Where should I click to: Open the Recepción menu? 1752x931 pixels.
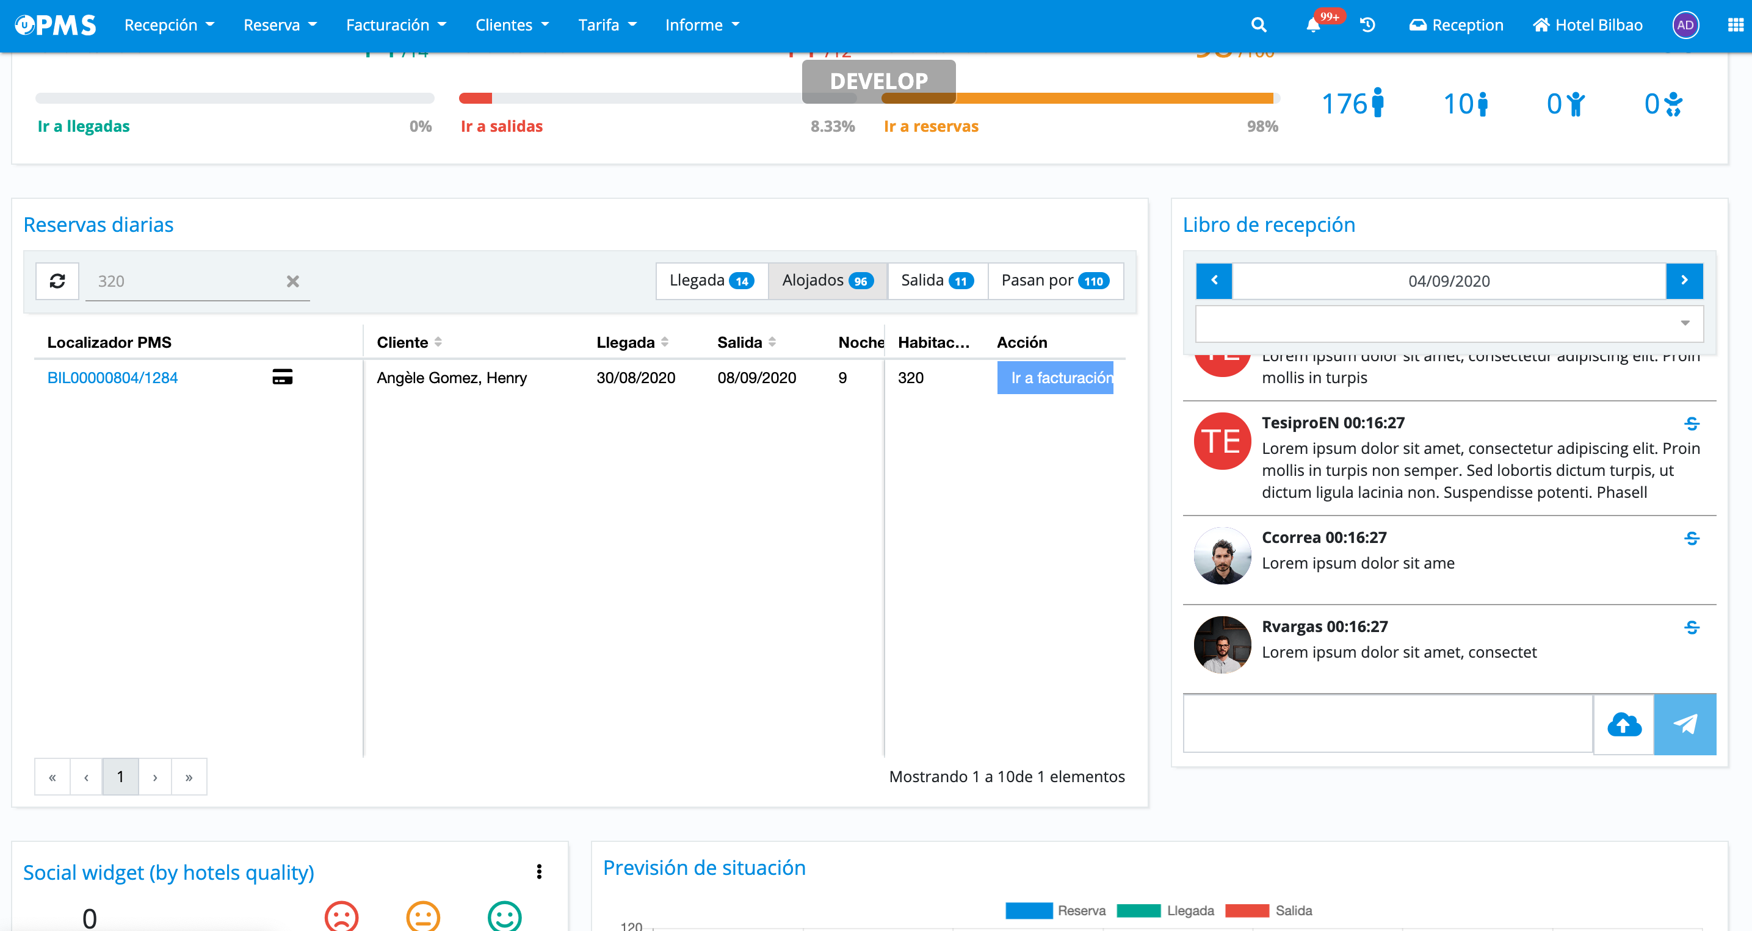click(168, 25)
